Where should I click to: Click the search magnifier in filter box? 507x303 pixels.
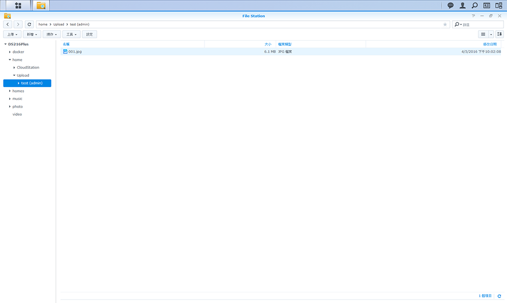pos(457,24)
